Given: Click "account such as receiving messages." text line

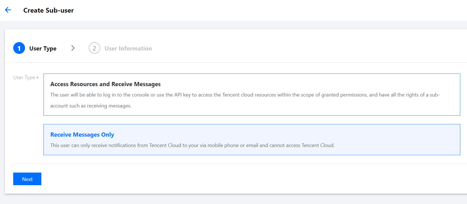Looking at the screenshot, I should tap(91, 106).
